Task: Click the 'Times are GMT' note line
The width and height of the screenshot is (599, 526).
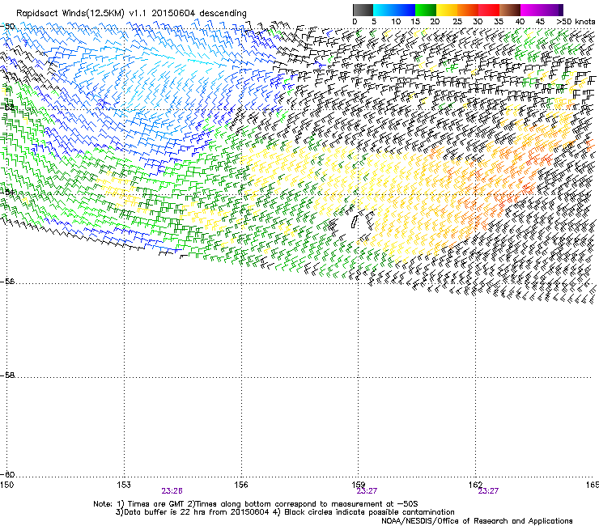Action: click(x=256, y=504)
